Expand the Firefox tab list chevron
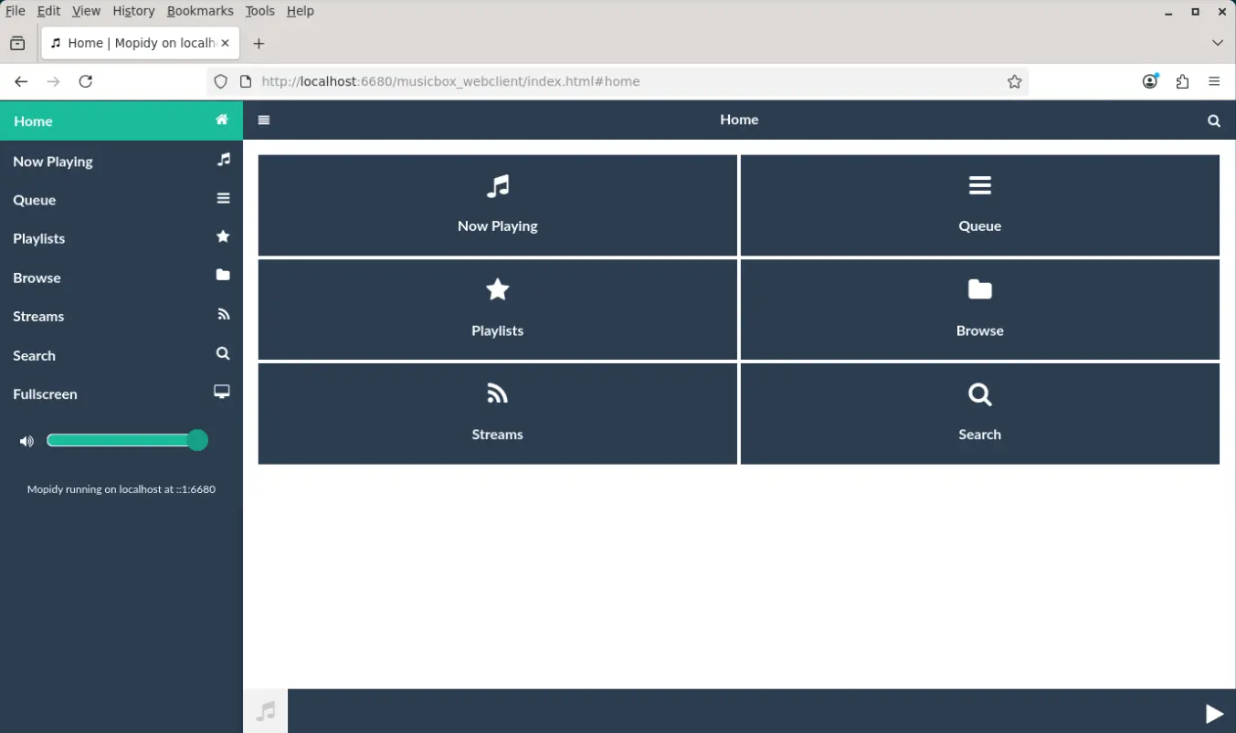The width and height of the screenshot is (1236, 733). pos(1217,43)
